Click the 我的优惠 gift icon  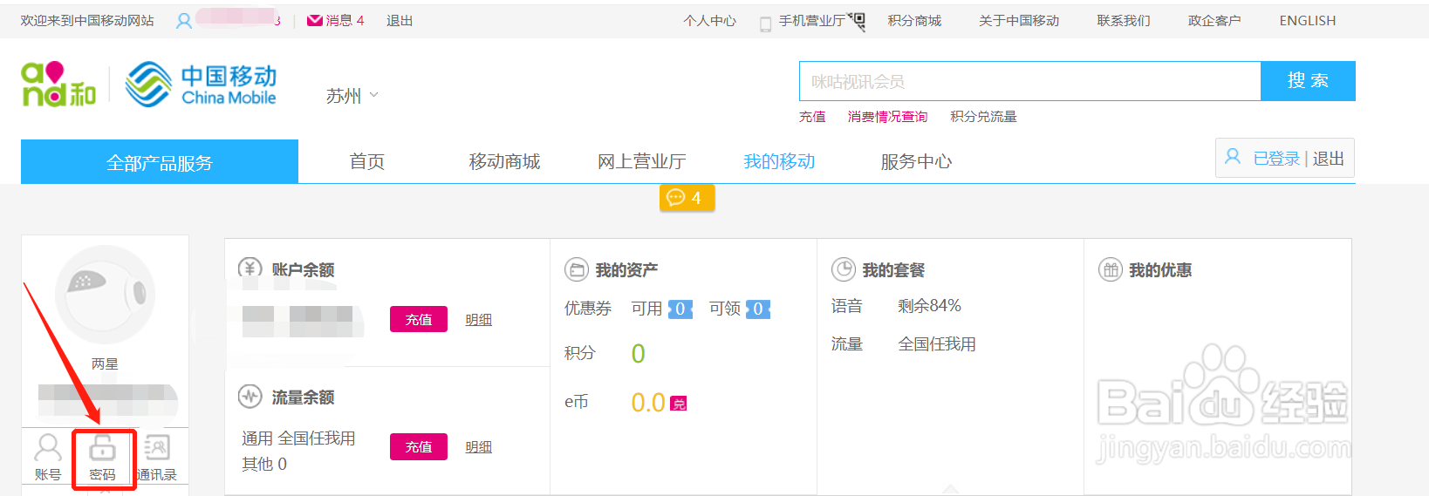(1111, 269)
